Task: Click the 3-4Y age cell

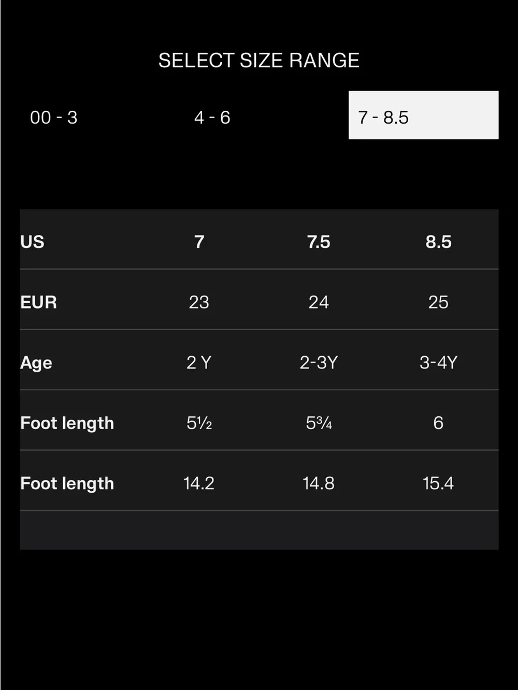Action: pyautogui.click(x=438, y=362)
